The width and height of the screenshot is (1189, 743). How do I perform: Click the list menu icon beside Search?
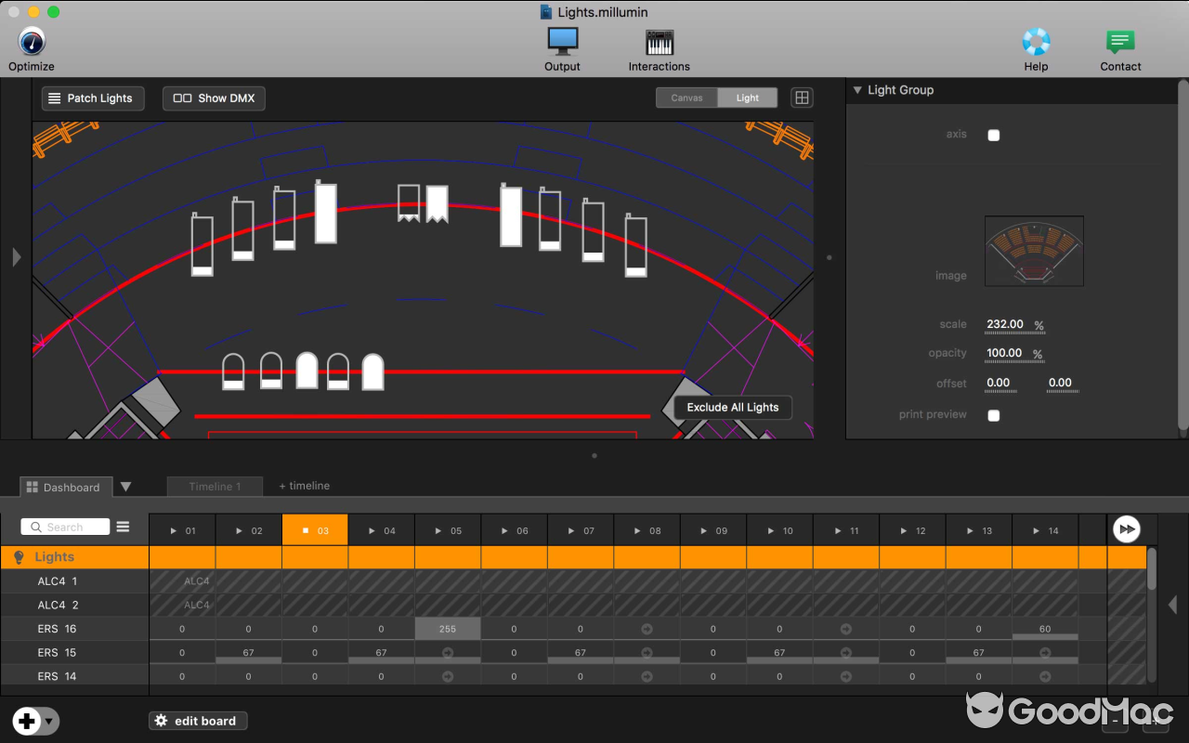[123, 527]
